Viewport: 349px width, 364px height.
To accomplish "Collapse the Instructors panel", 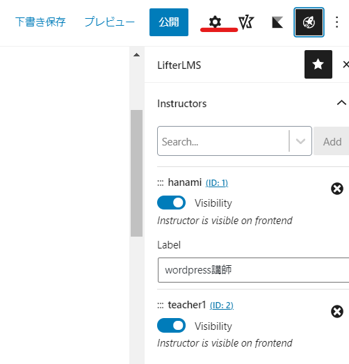I will point(341,103).
